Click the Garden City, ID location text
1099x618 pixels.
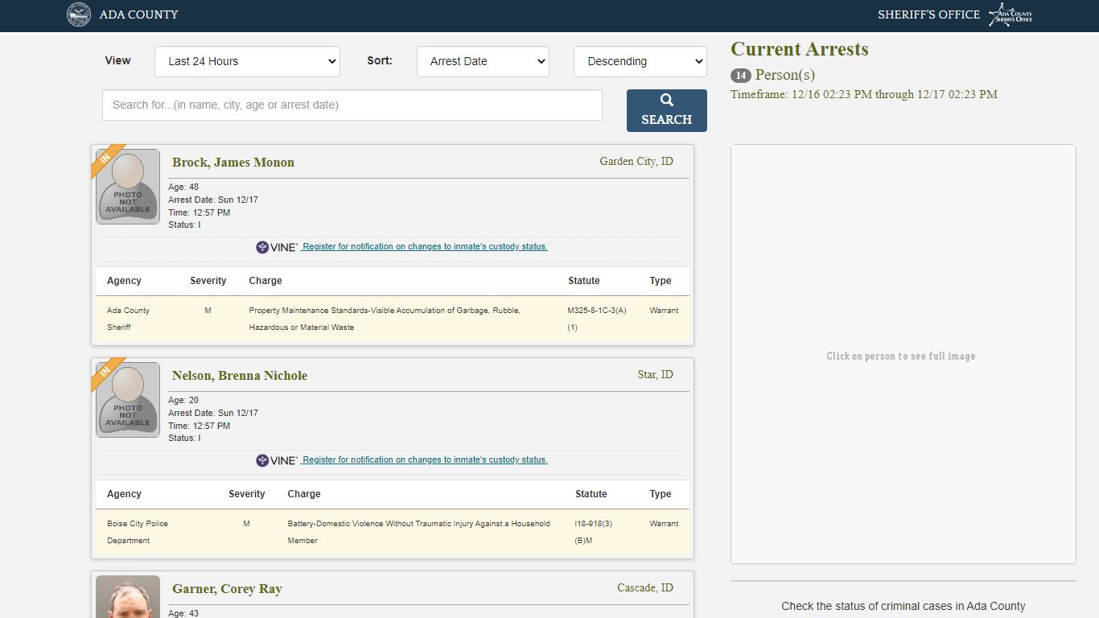(636, 162)
